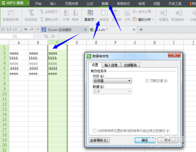Switch to the 数据 ribbon tab
Screen dimensions: 196x152
[x=105, y=4]
